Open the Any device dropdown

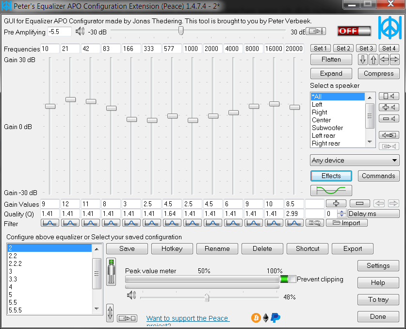pyautogui.click(x=355, y=160)
